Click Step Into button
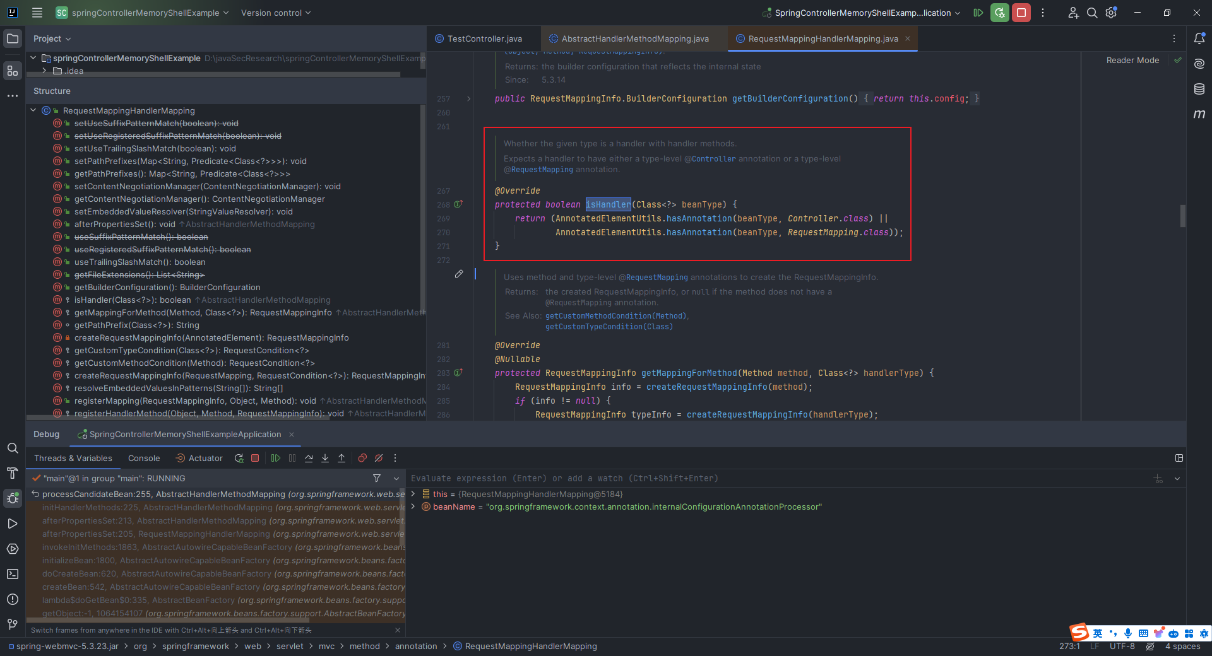The height and width of the screenshot is (656, 1212). [x=325, y=459]
